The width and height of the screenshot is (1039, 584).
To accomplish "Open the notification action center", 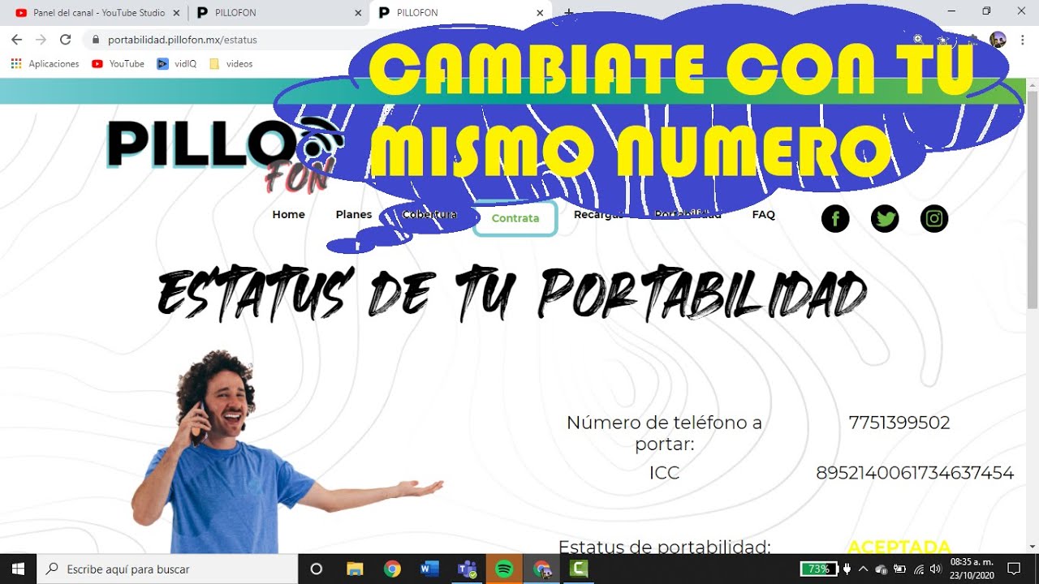I will [1013, 569].
